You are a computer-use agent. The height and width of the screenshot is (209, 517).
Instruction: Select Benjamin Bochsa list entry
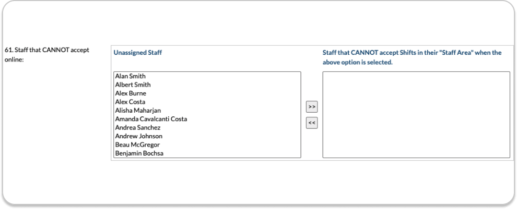tap(139, 153)
